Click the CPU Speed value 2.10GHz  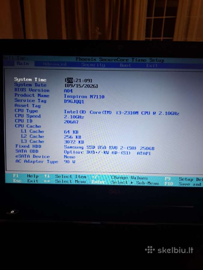74,117
